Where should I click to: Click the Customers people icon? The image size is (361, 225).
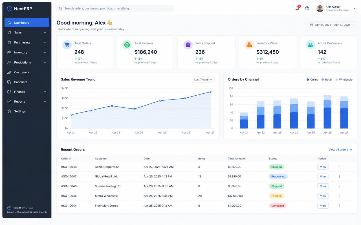[x=9, y=72]
